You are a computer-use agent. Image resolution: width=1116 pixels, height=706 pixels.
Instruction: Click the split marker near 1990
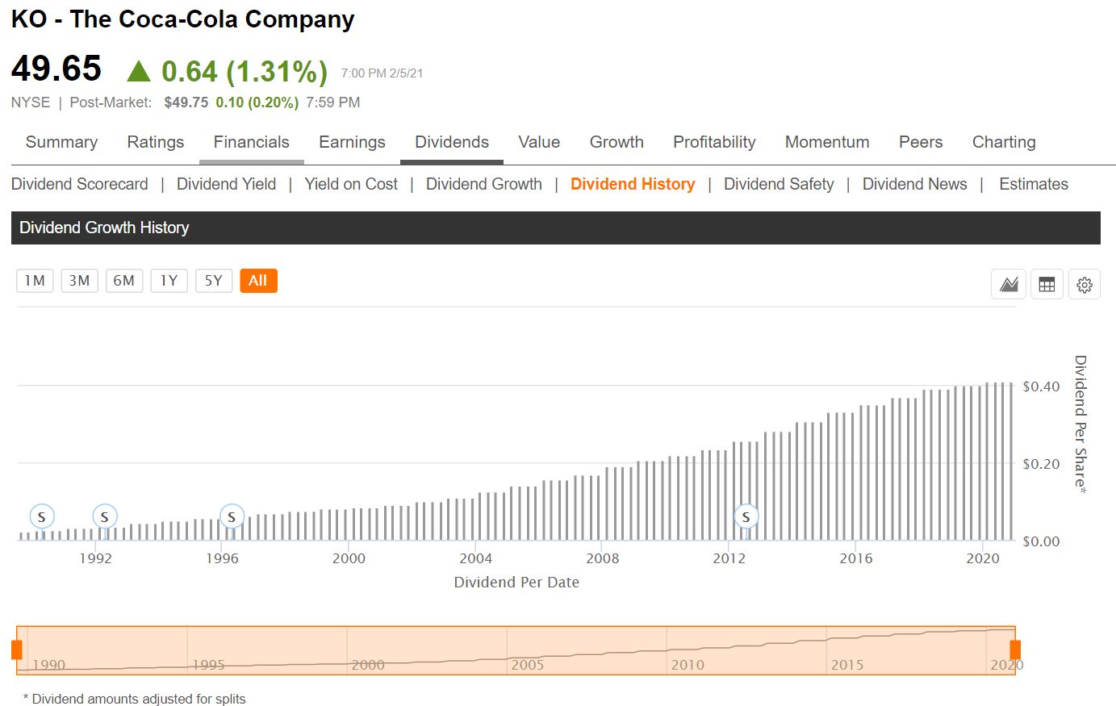pos(42,516)
